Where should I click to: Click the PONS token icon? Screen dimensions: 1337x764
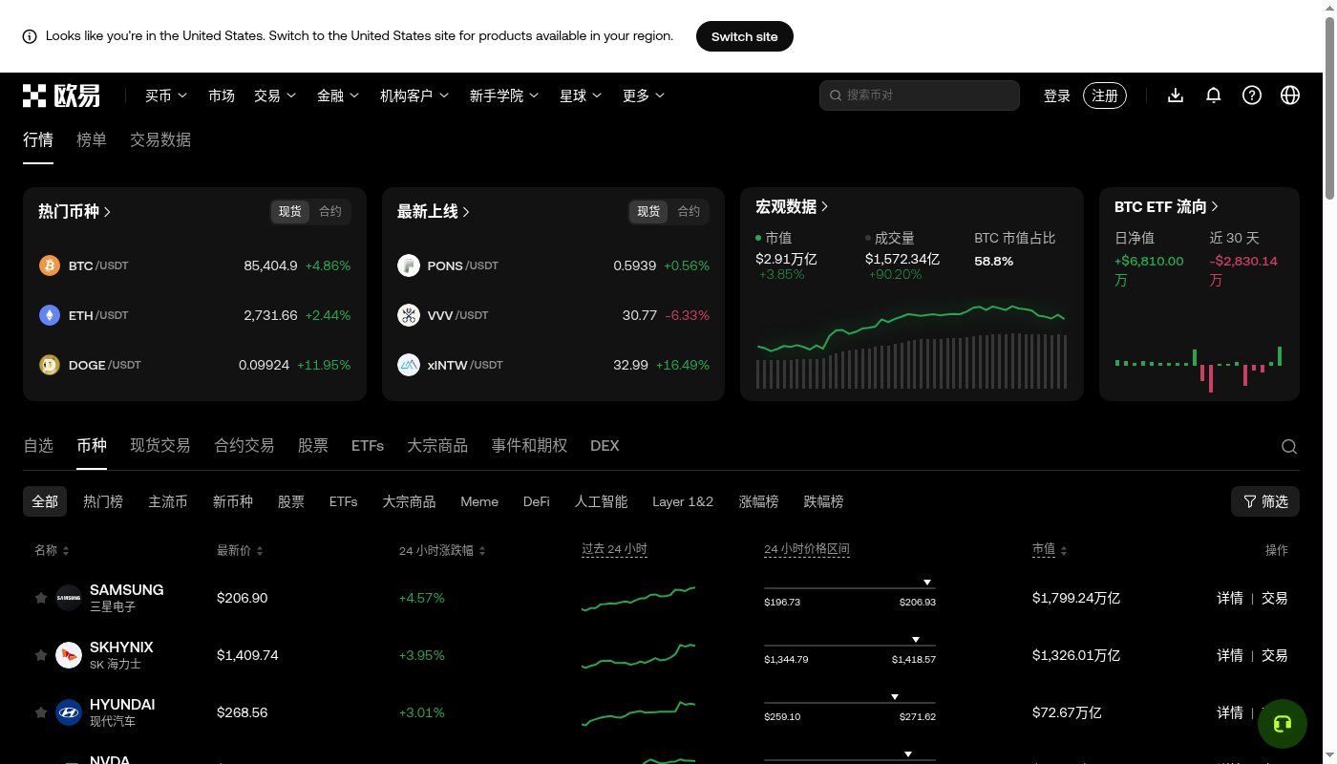[409, 265]
